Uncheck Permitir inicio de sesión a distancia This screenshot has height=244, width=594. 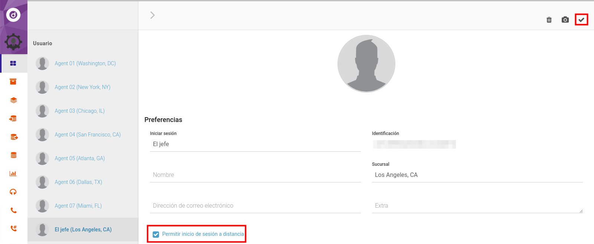[x=156, y=234]
